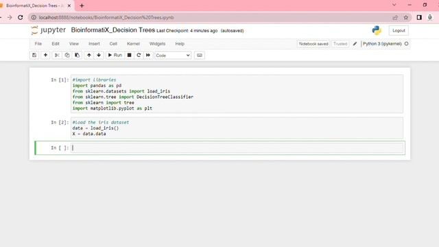
Task: Click the kernel idle circle indicator
Action: (x=406, y=44)
